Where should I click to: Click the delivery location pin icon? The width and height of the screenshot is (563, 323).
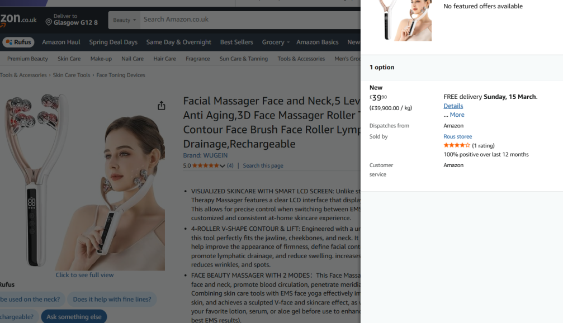pyautogui.click(x=49, y=22)
